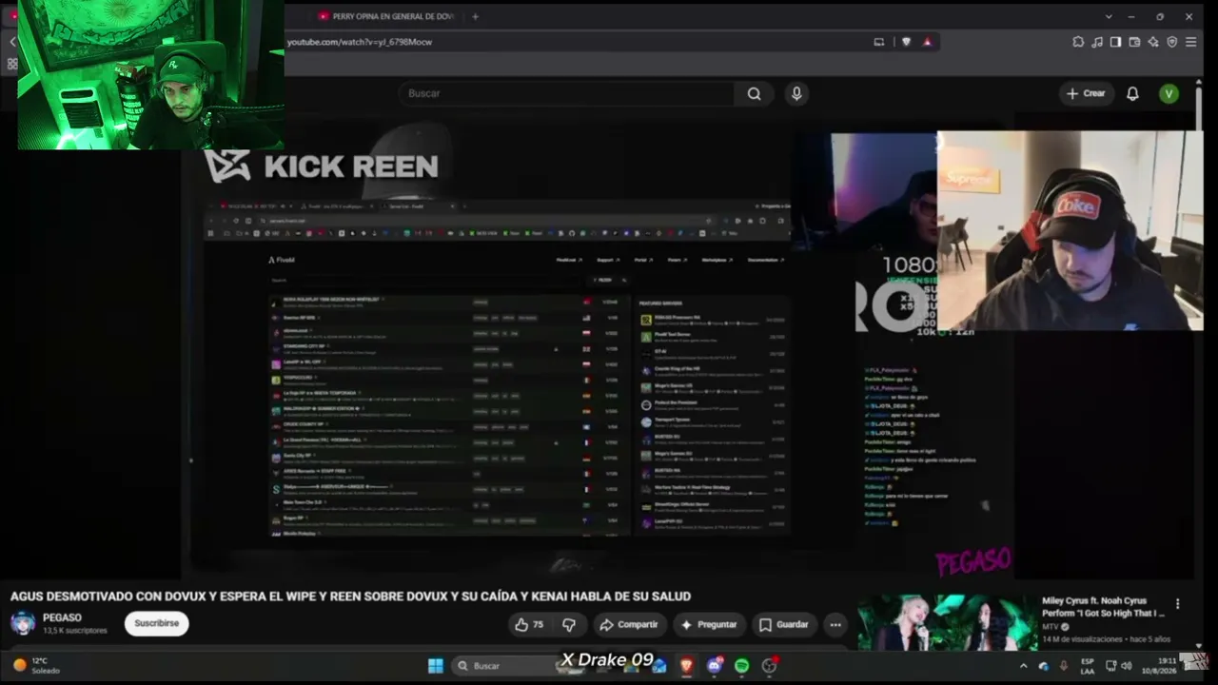Screen dimensions: 1218x685
Task: Click PEGASO channel name link
Action: [62, 617]
